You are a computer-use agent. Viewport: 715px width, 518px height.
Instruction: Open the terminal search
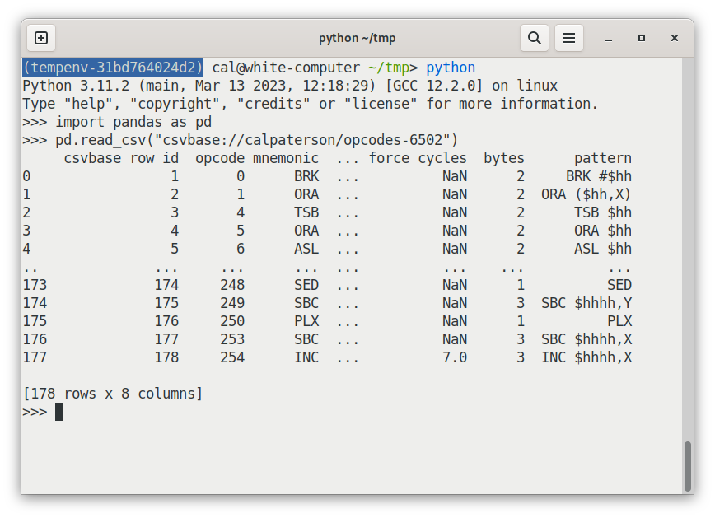click(535, 38)
